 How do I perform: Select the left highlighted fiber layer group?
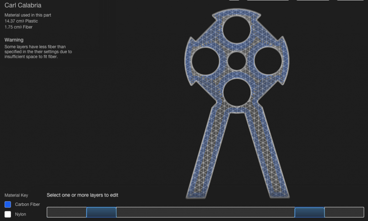click(101, 212)
